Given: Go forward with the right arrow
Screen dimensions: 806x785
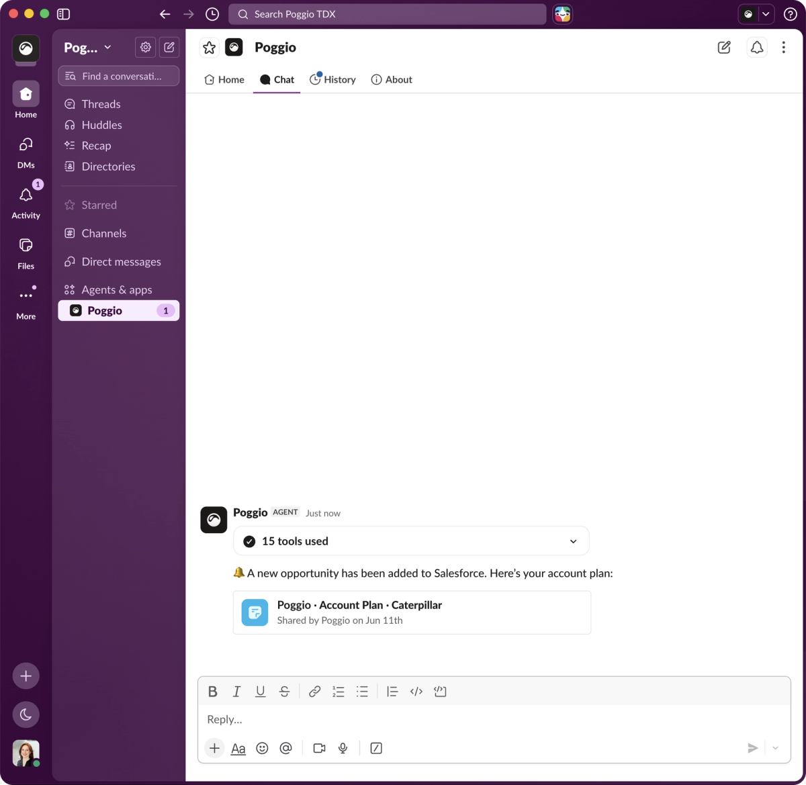Looking at the screenshot, I should click(x=189, y=14).
